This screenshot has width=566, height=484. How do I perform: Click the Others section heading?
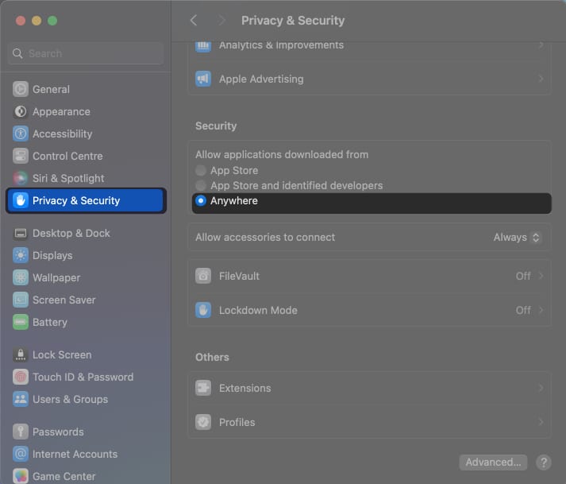coord(212,357)
